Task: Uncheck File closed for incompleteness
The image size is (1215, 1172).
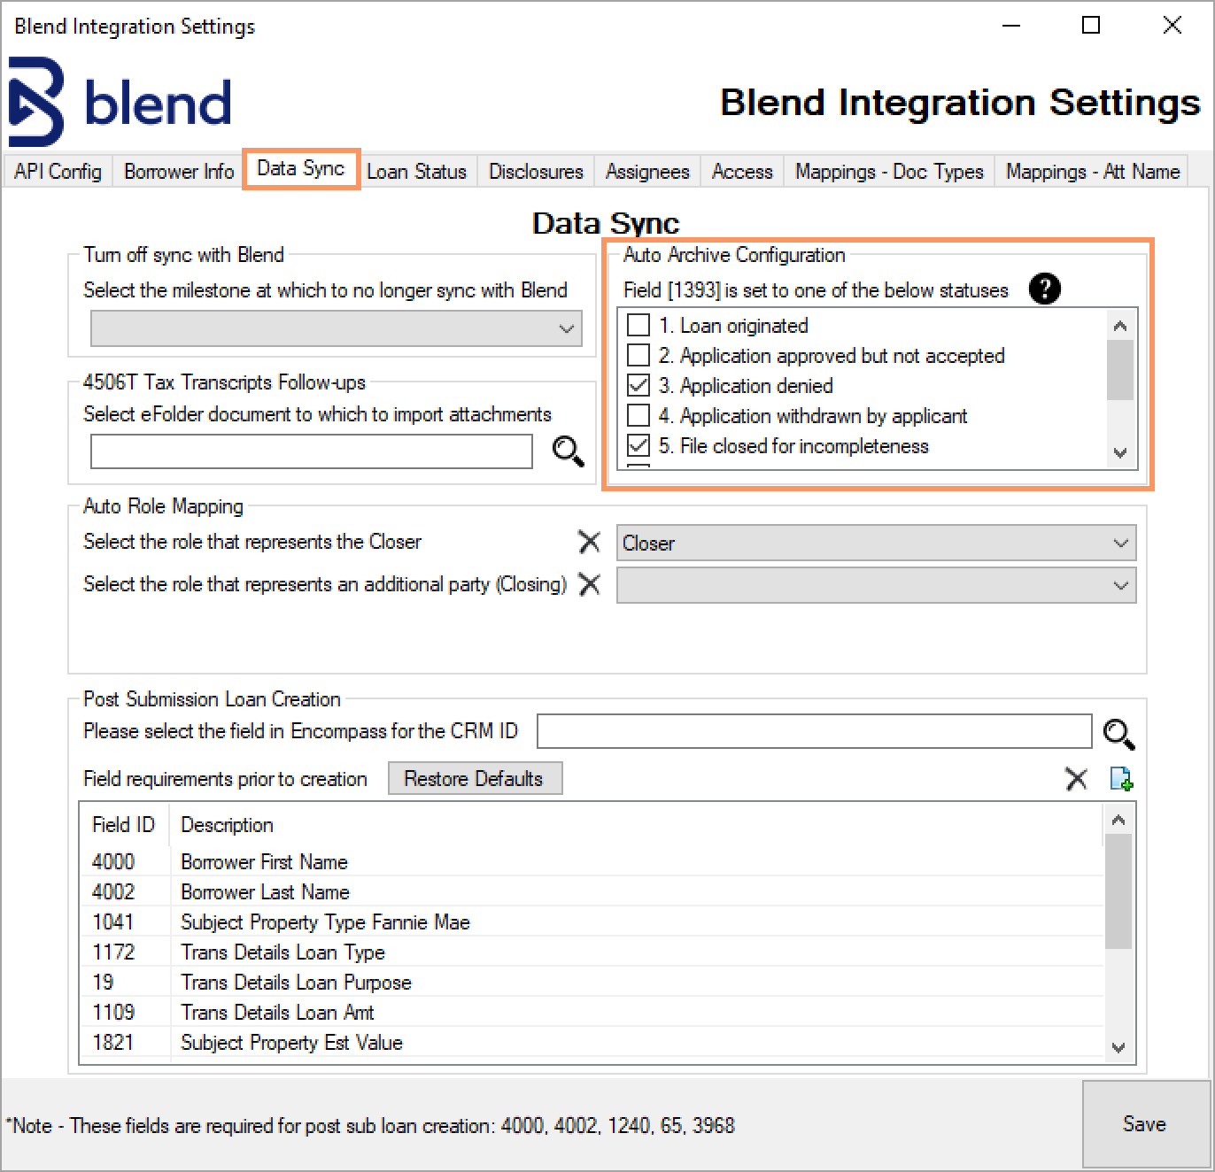Action: point(638,446)
